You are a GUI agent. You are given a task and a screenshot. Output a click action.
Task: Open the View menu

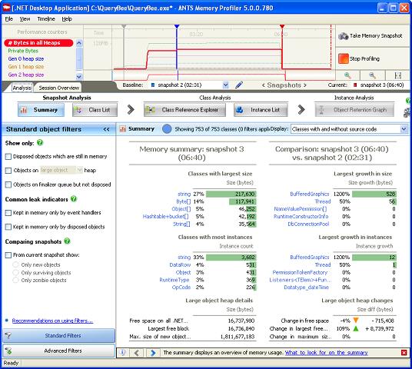25,19
